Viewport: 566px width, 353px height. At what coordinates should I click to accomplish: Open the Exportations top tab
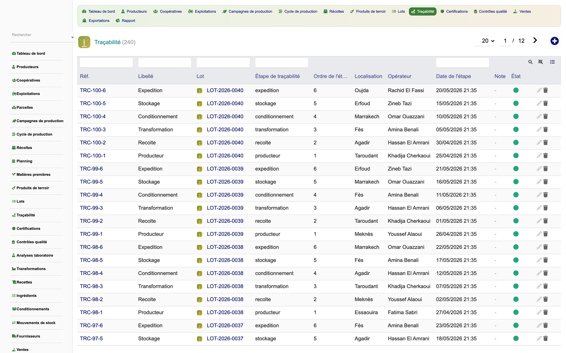pyautogui.click(x=96, y=21)
